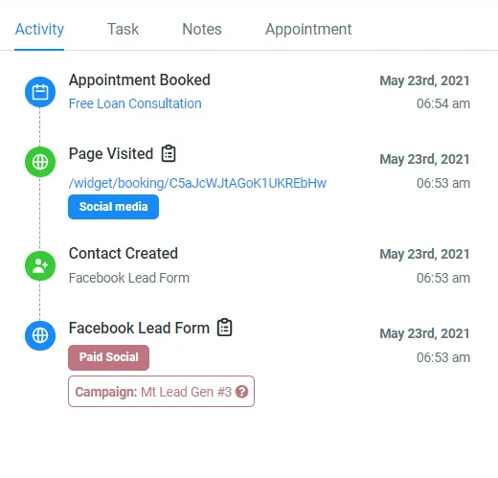Open the Free Loan Consultation link

point(135,103)
